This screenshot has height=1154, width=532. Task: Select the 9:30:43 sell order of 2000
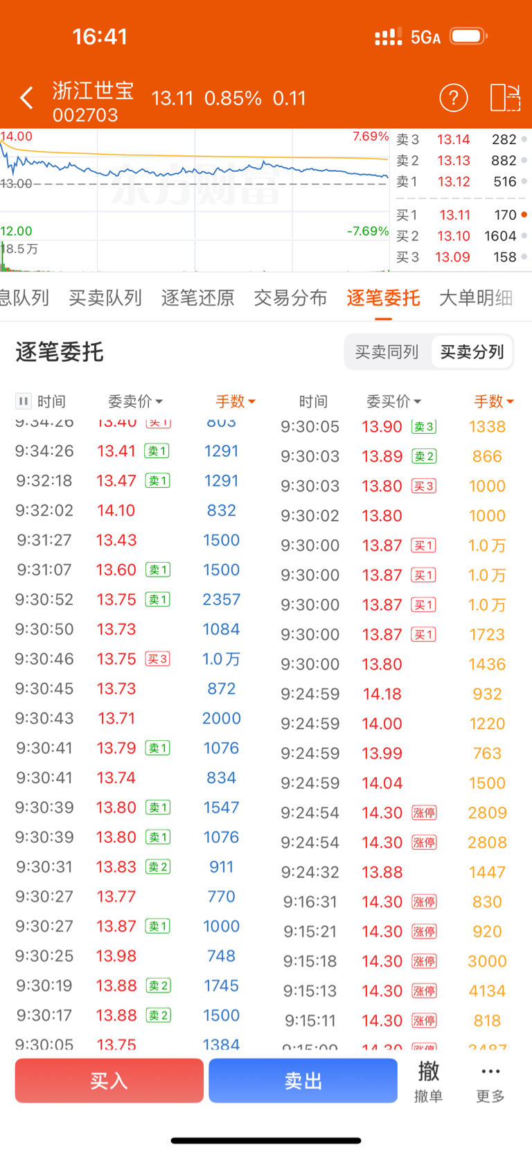(x=132, y=719)
